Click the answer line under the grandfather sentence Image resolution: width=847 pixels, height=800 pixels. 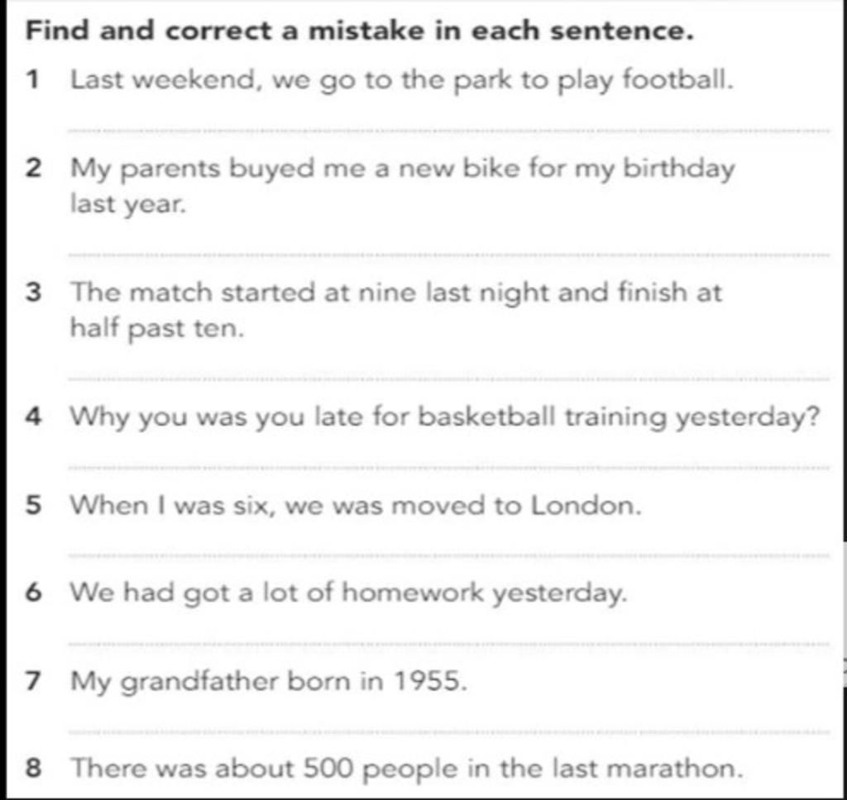tap(448, 732)
